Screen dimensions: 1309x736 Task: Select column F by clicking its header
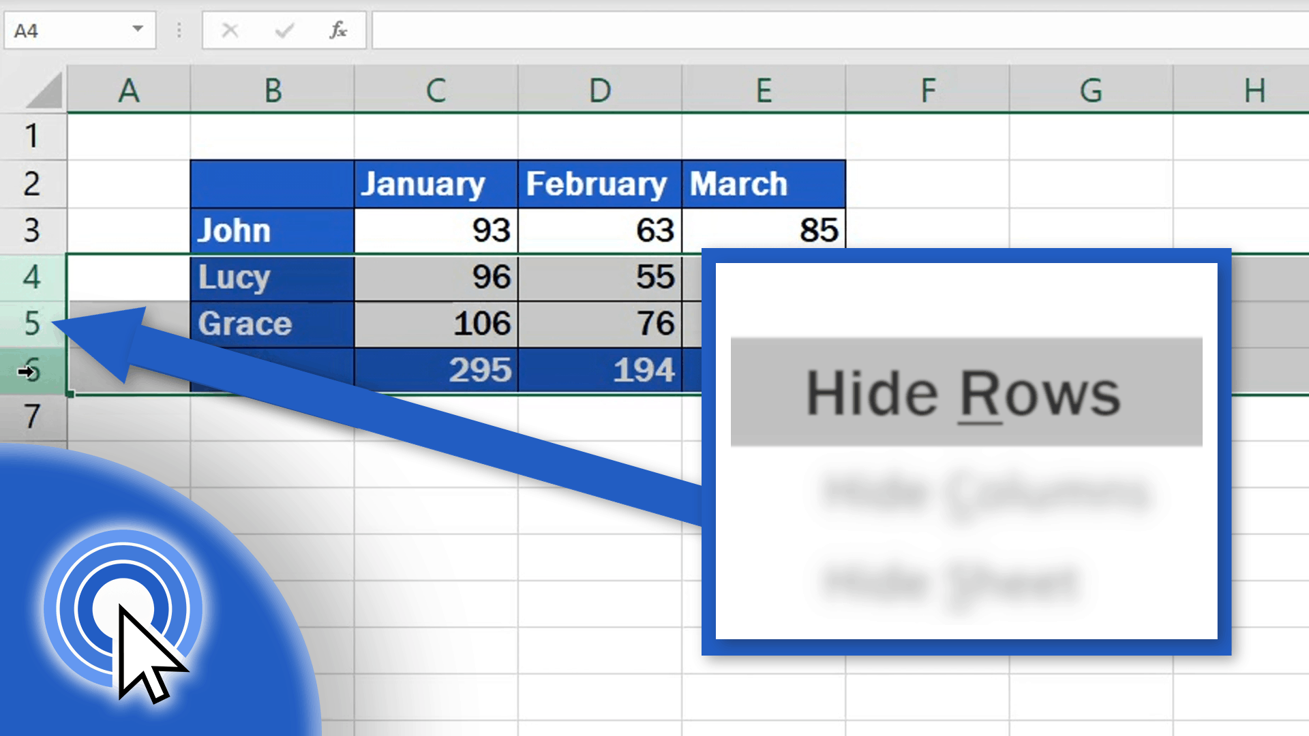tap(926, 89)
